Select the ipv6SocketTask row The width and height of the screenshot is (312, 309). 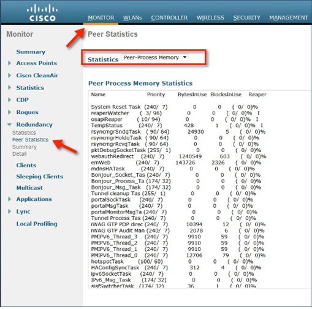(x=172, y=274)
